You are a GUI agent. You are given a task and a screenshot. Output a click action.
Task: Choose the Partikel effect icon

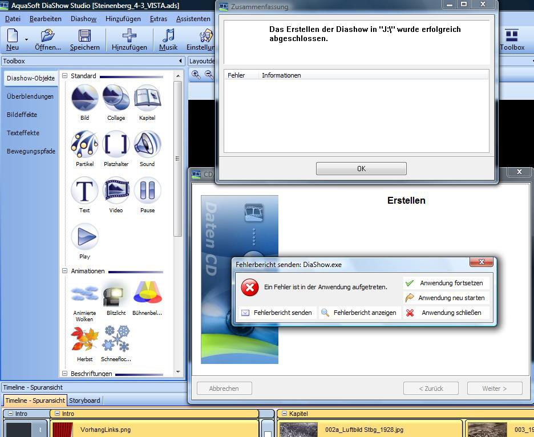click(84, 144)
